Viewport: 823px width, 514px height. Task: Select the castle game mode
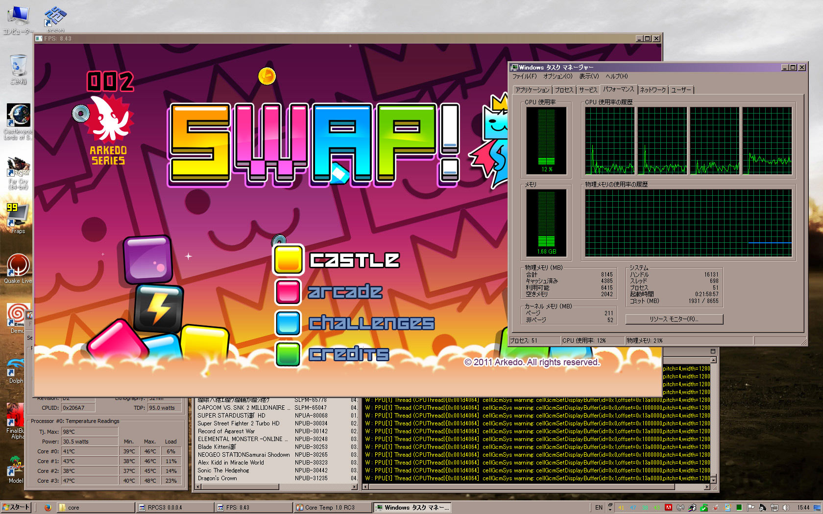[x=355, y=260]
